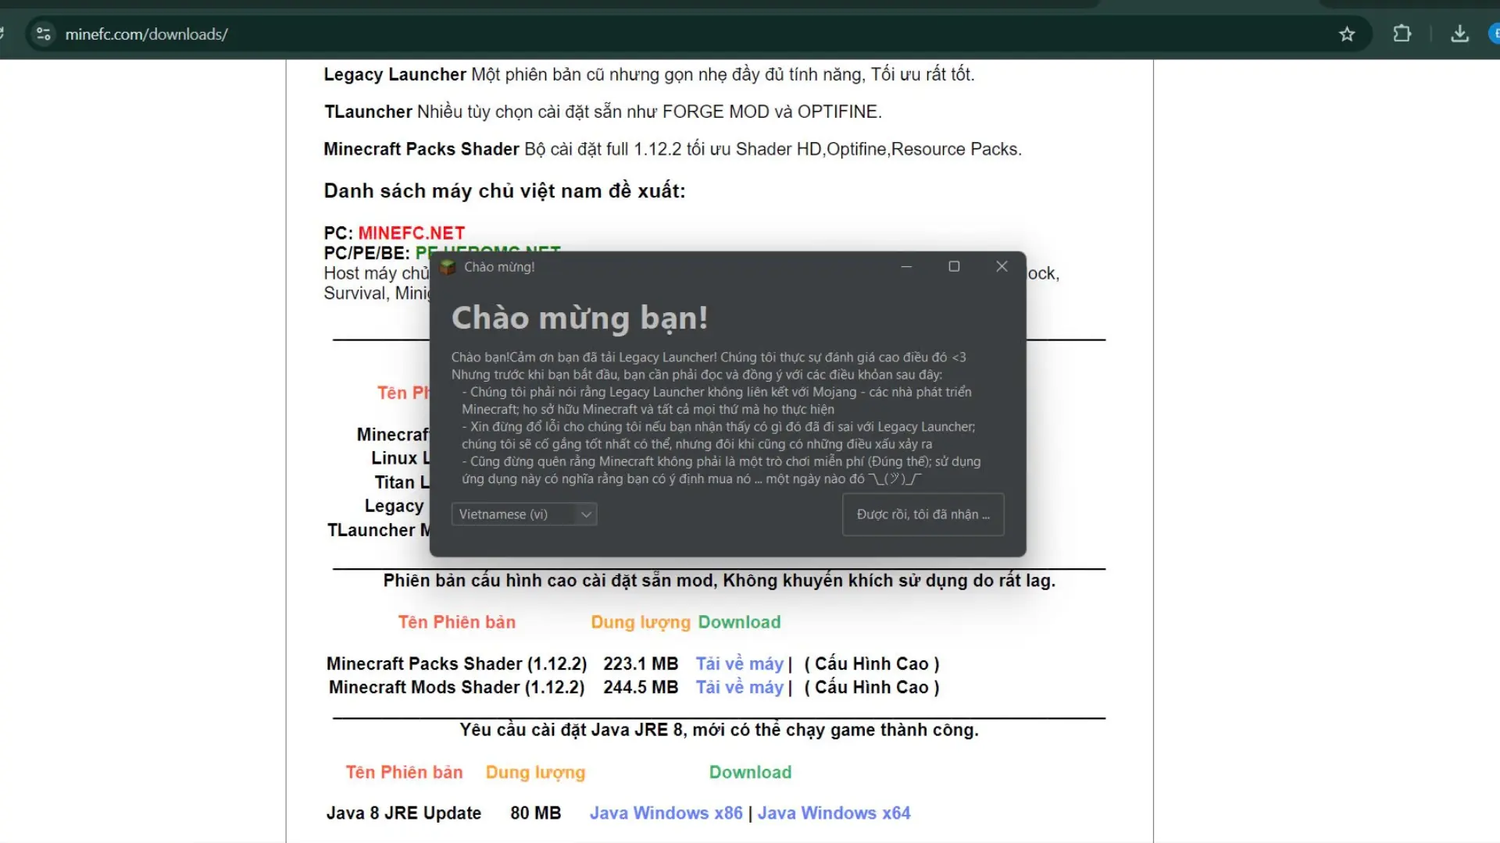1500x843 pixels.
Task: Click the green Download header above Java row
Action: tap(750, 772)
